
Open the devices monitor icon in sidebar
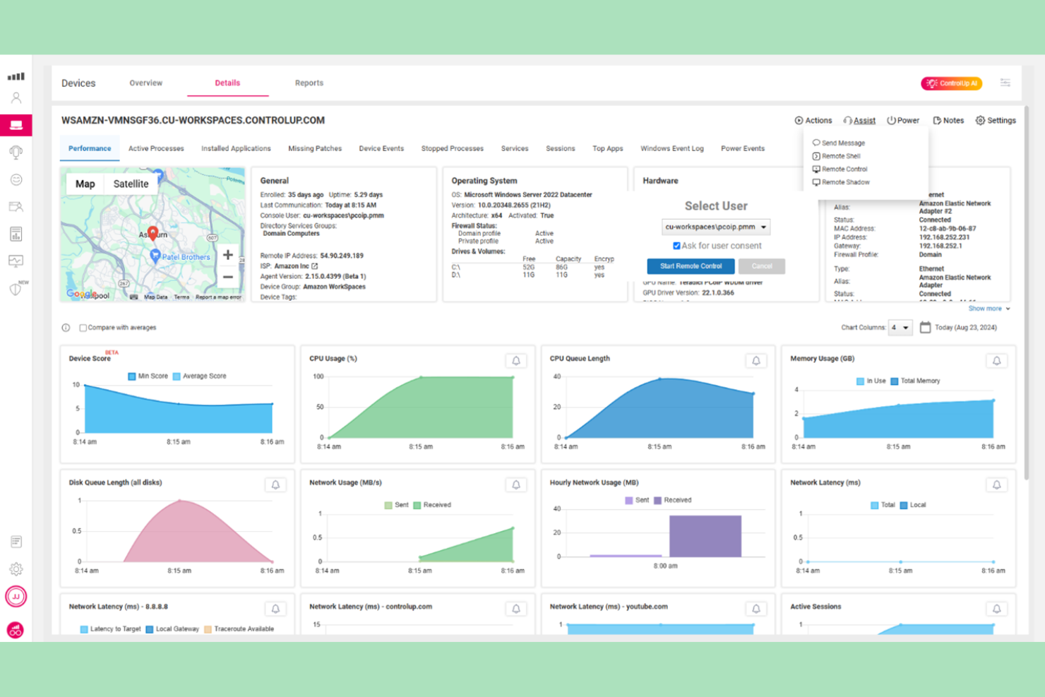coord(16,125)
